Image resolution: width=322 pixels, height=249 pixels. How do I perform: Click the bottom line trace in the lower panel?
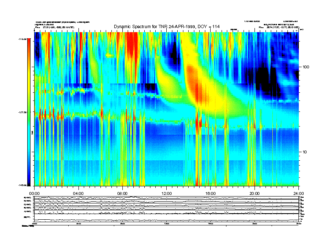click(x=166, y=220)
